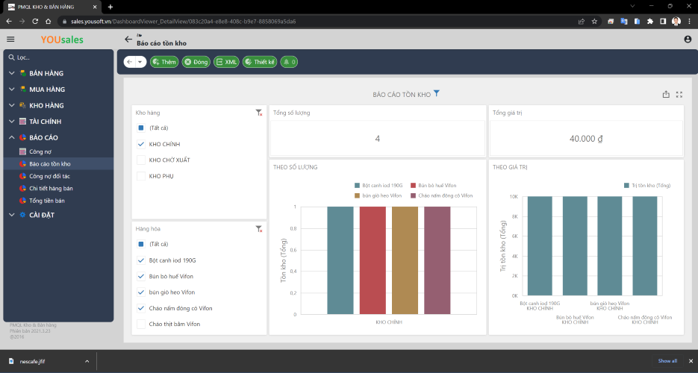This screenshot has height=373, width=698.
Task: Click the Bột canh iod 190G legend swatch
Action: click(x=357, y=186)
